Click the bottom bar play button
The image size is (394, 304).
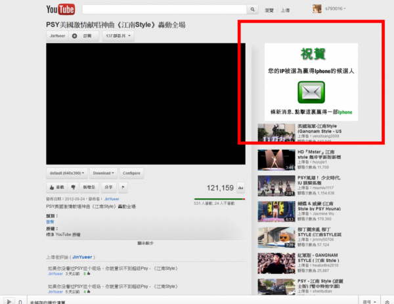(9, 301)
